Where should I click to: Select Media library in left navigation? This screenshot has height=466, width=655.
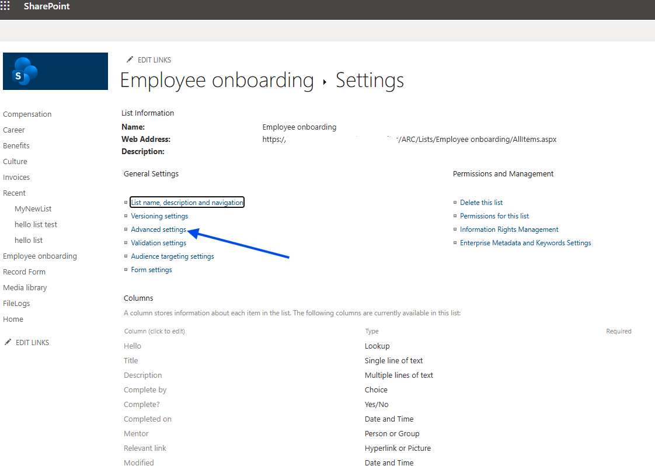tap(25, 288)
